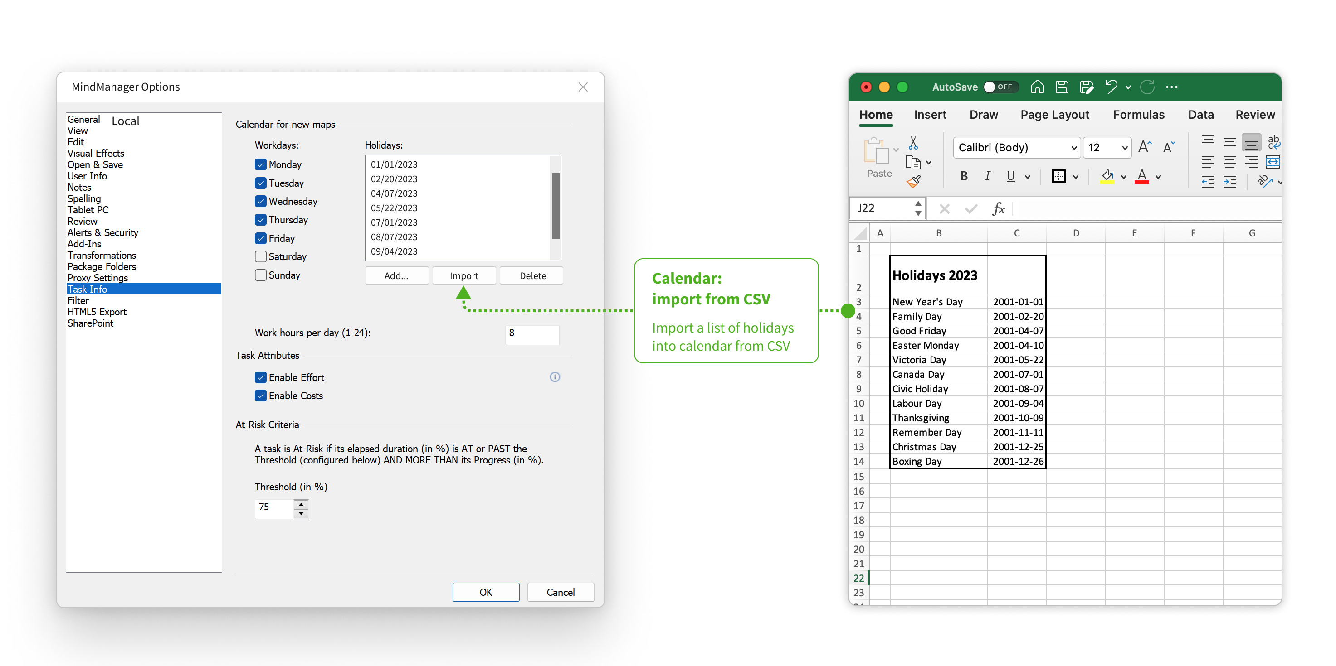Toggle the Enable Costs checkbox

pyautogui.click(x=260, y=396)
